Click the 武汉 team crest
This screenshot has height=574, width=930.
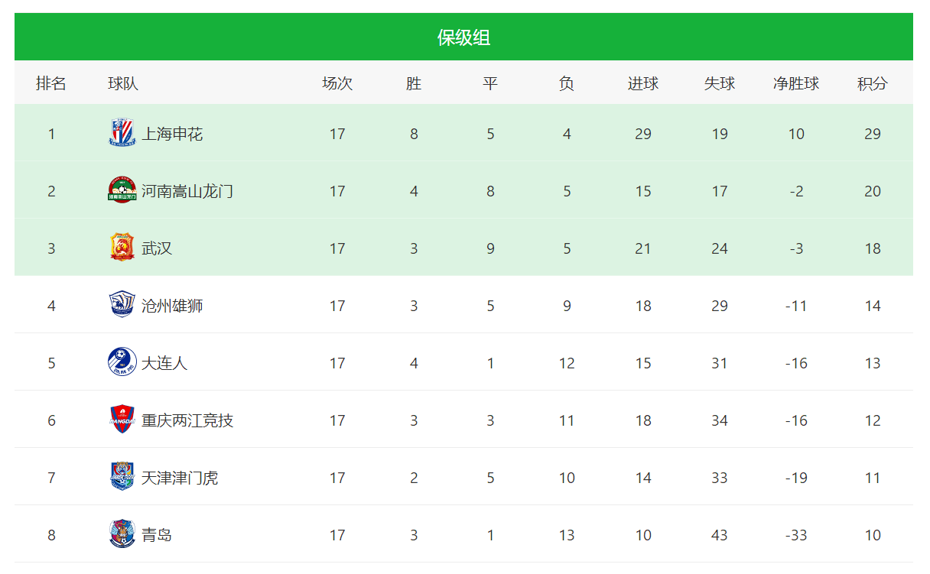click(x=122, y=248)
